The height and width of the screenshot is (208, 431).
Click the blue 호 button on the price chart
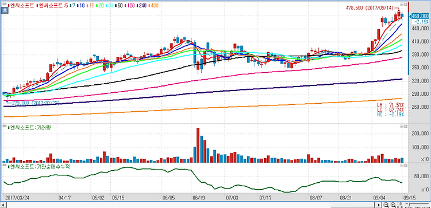(5, 10)
